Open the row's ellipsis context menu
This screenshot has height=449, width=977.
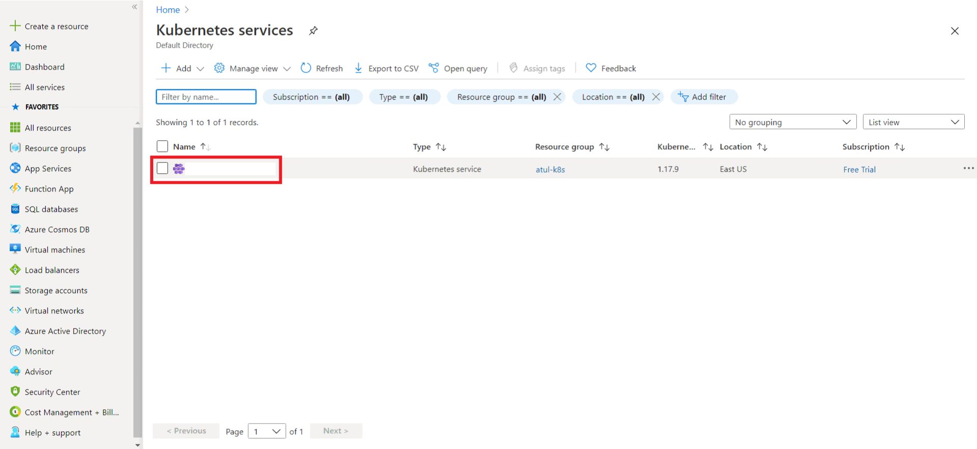(x=968, y=168)
